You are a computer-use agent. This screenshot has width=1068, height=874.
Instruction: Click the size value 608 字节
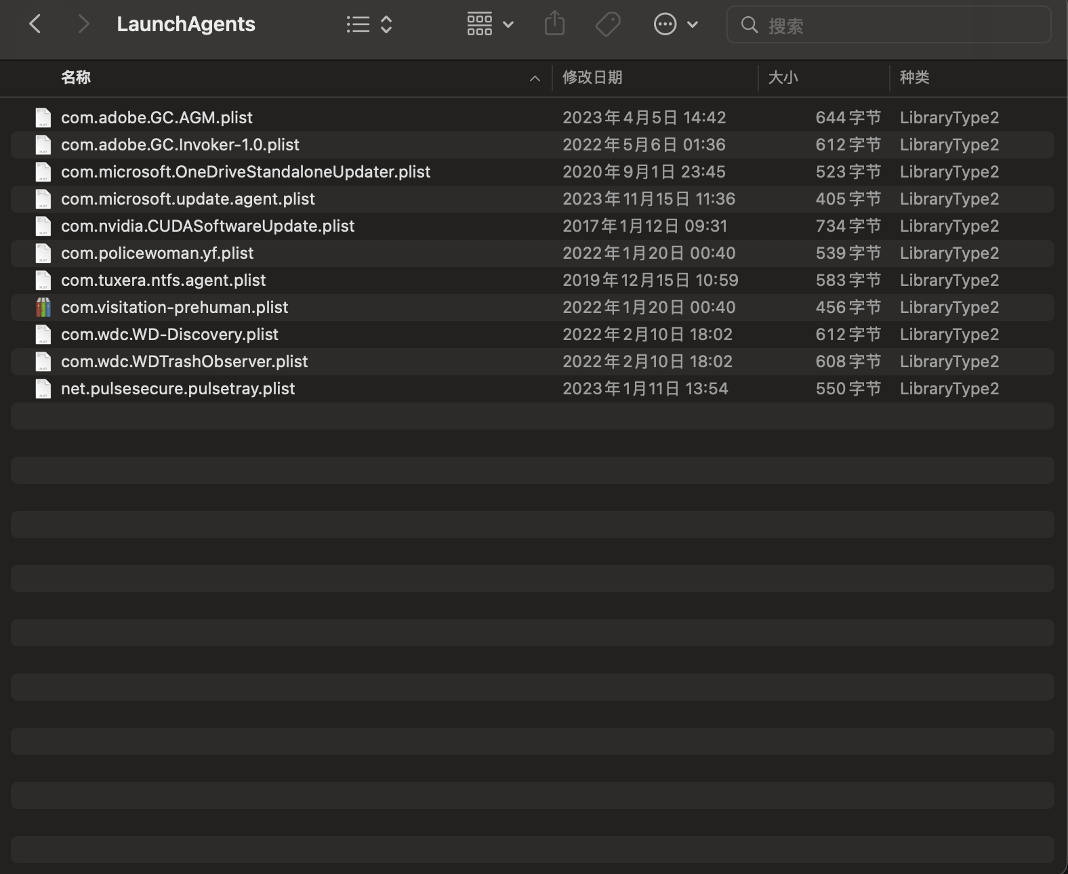[x=848, y=362]
